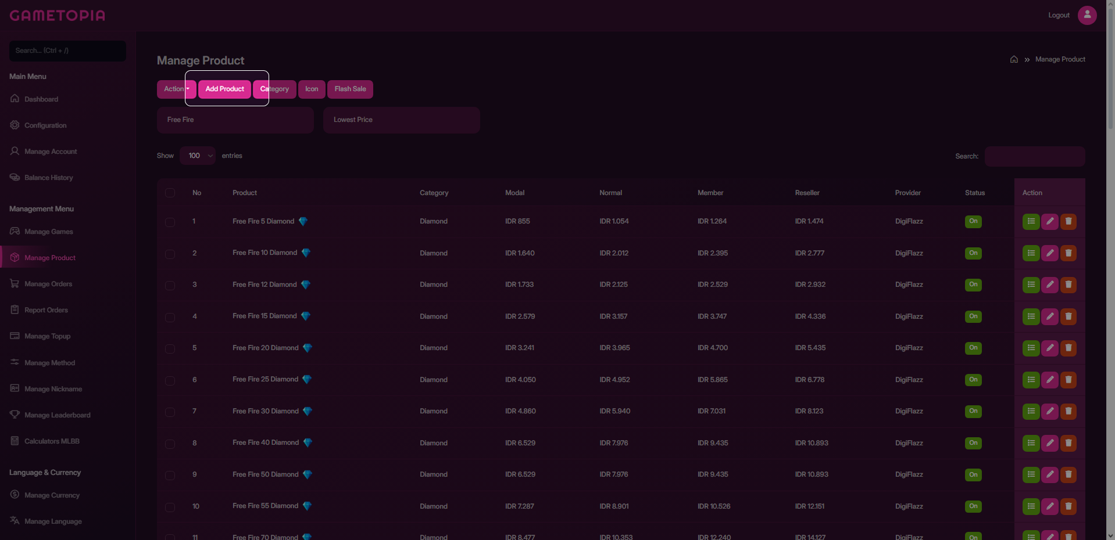Open Dashboard from the sidebar

pos(41,99)
